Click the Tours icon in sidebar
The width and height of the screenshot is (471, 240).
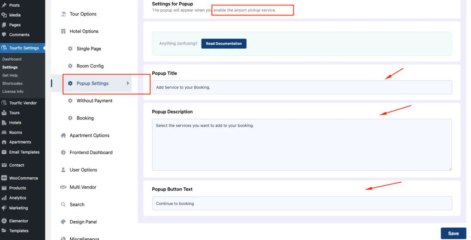(x=4, y=113)
